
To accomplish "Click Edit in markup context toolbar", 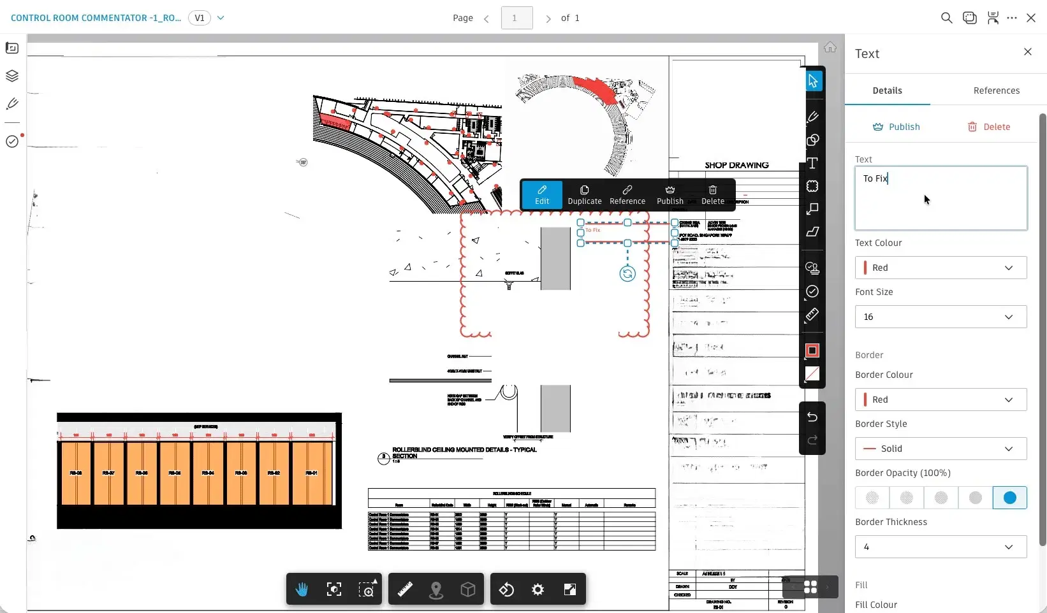I will (542, 195).
